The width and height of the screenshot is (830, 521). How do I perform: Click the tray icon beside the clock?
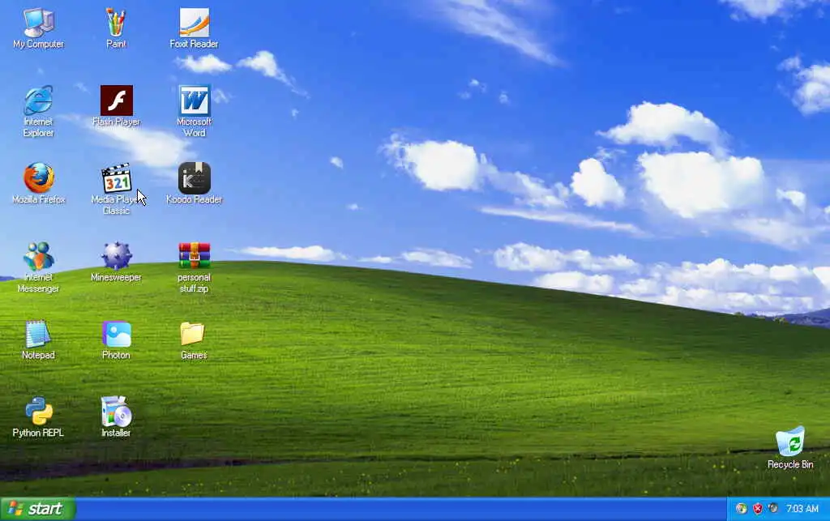[773, 508]
